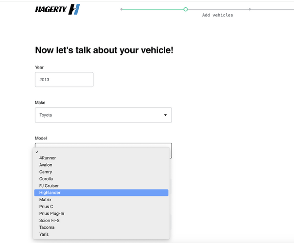Choose Tacoma from the list
The height and width of the screenshot is (243, 294).
tap(101, 227)
